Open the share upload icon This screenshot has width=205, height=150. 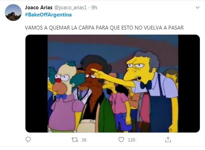tap(168, 140)
